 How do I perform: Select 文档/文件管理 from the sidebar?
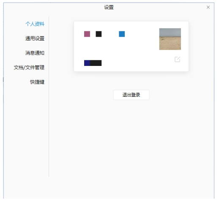[29, 67]
